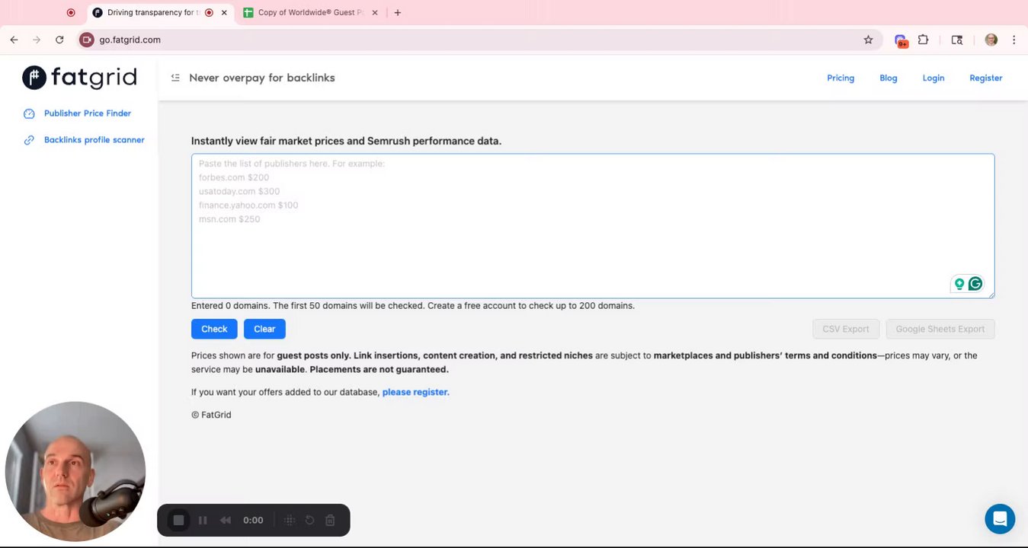This screenshot has width=1028, height=548.
Task: Restart the recording with the circular arrow icon
Action: coord(310,521)
